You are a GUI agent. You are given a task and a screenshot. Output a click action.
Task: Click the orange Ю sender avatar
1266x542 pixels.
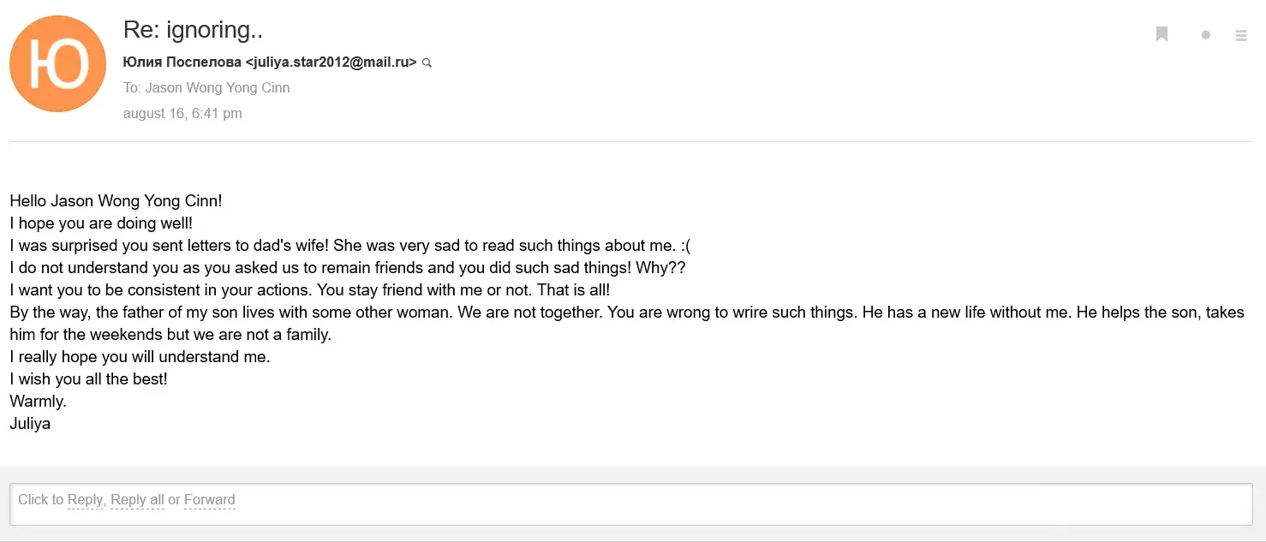click(57, 64)
